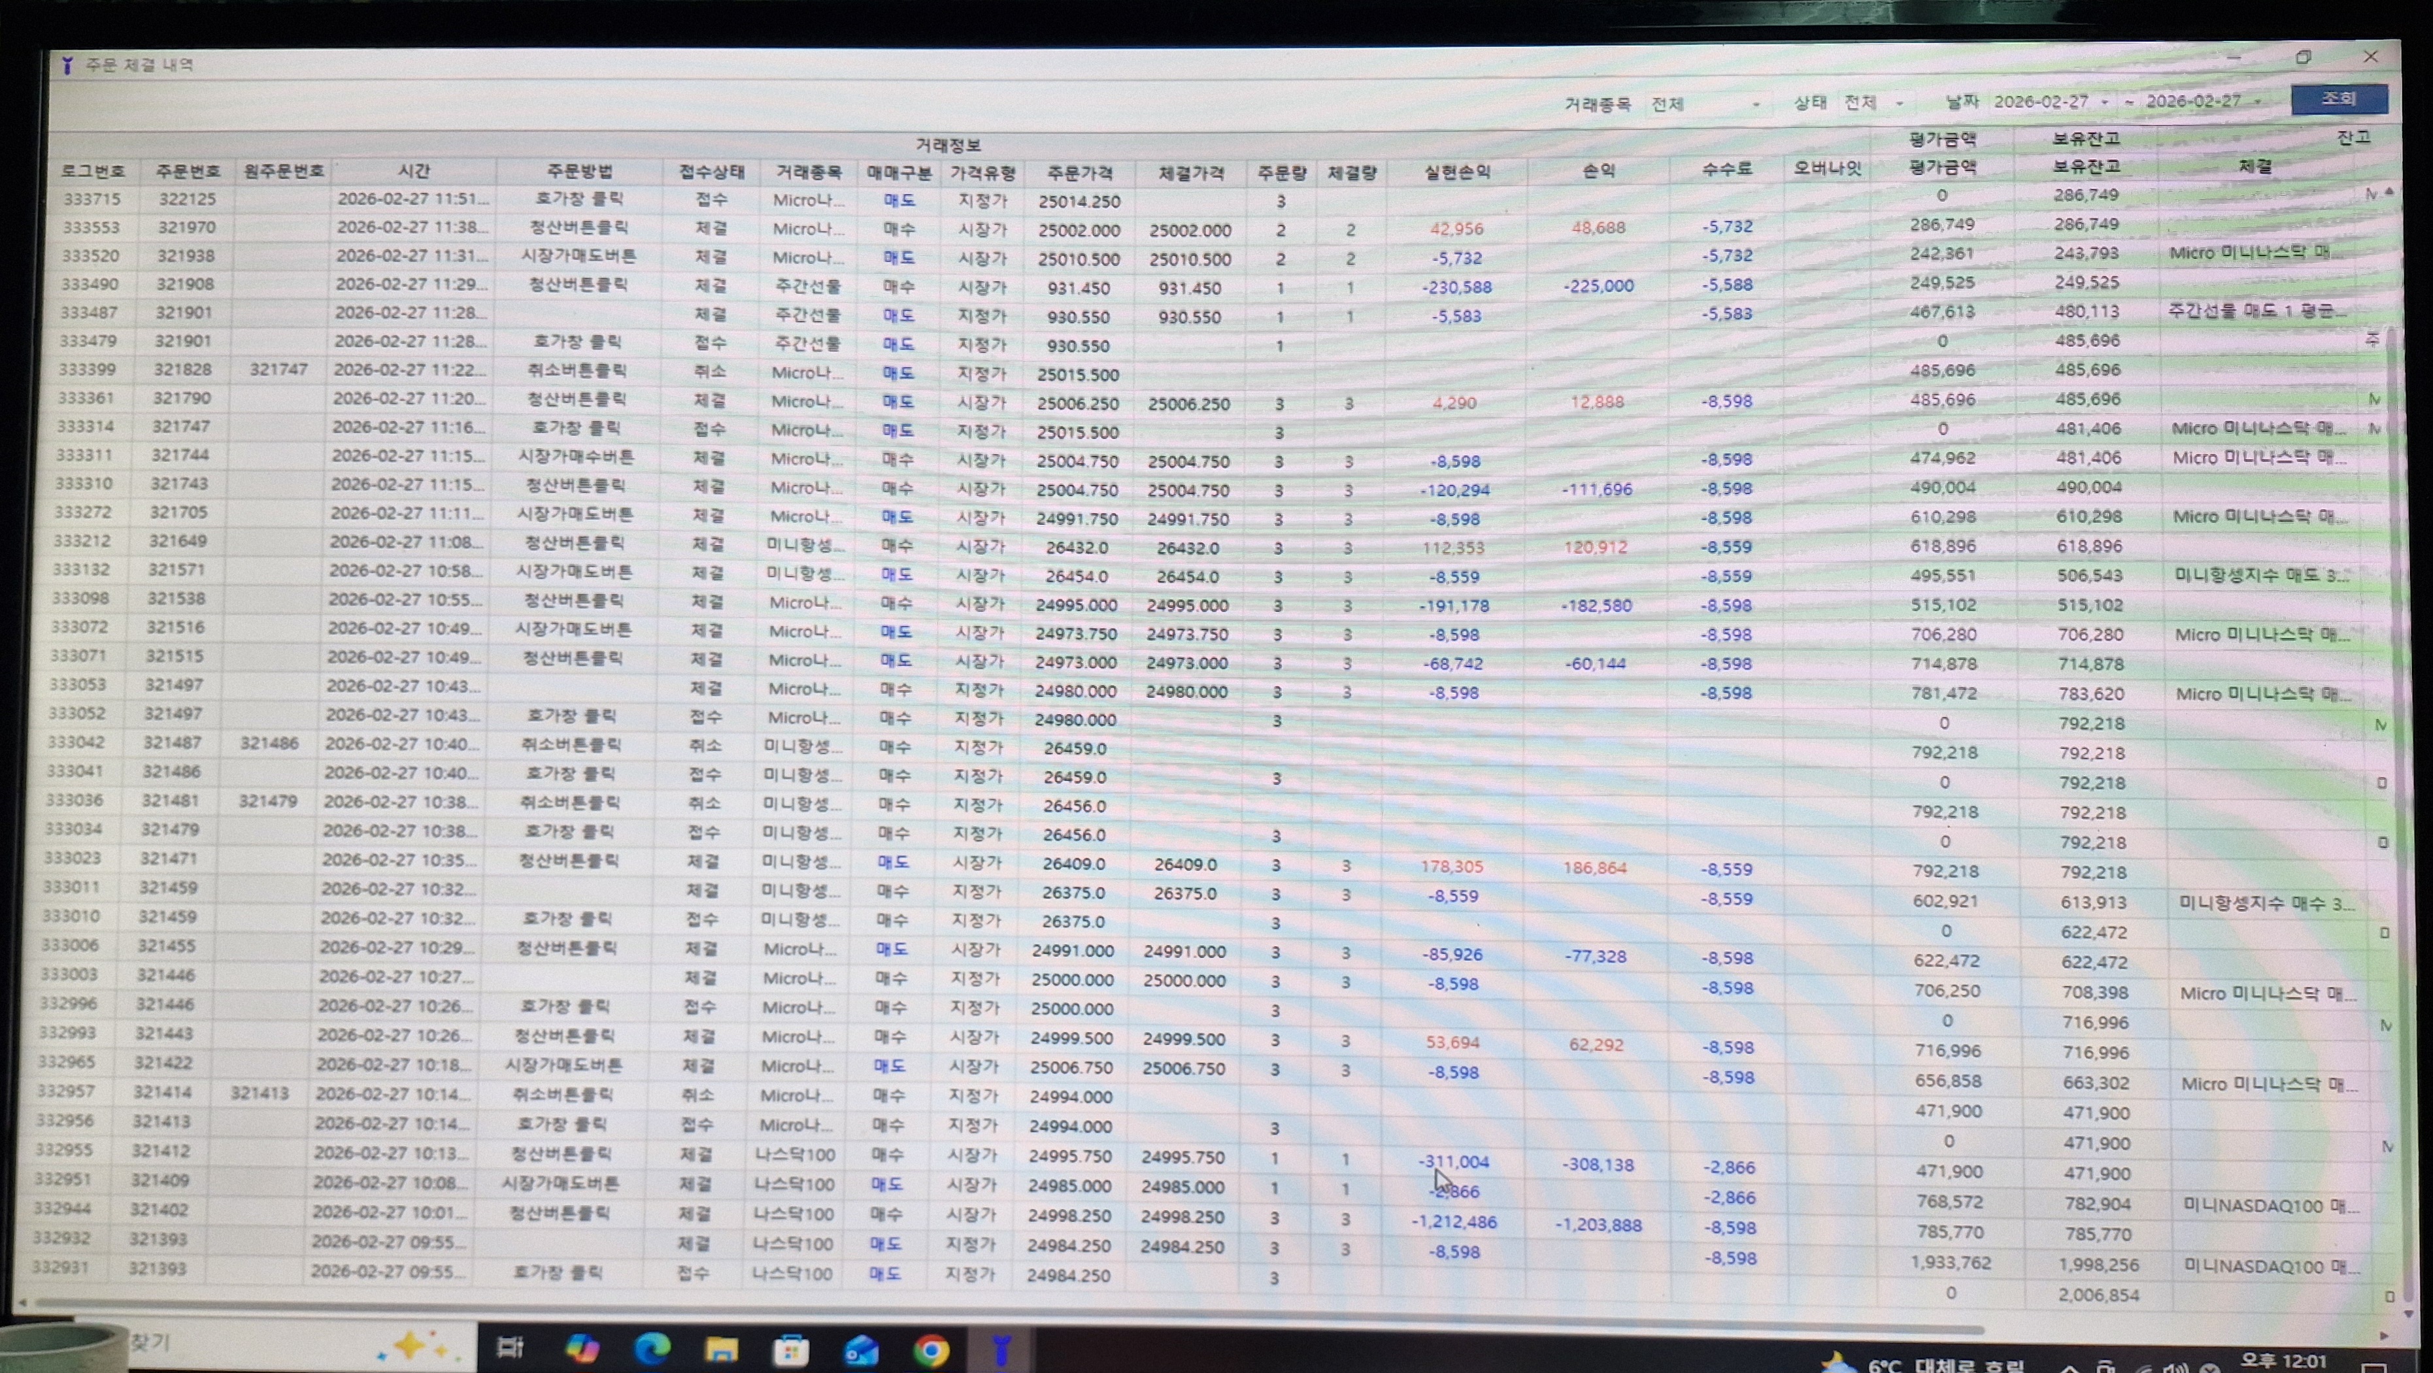Click the table's vertical scrollbar up arrow

[2389, 191]
